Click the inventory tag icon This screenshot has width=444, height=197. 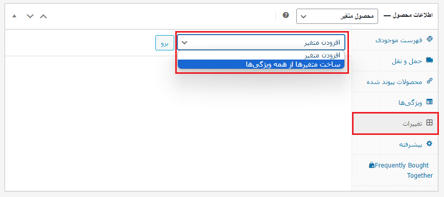[x=429, y=39]
